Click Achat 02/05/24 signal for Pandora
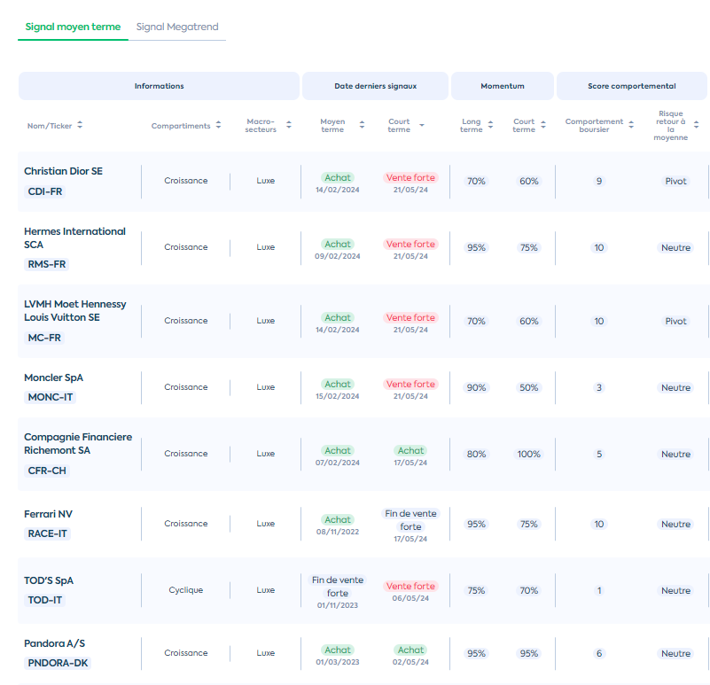710x685 pixels. [x=410, y=650]
